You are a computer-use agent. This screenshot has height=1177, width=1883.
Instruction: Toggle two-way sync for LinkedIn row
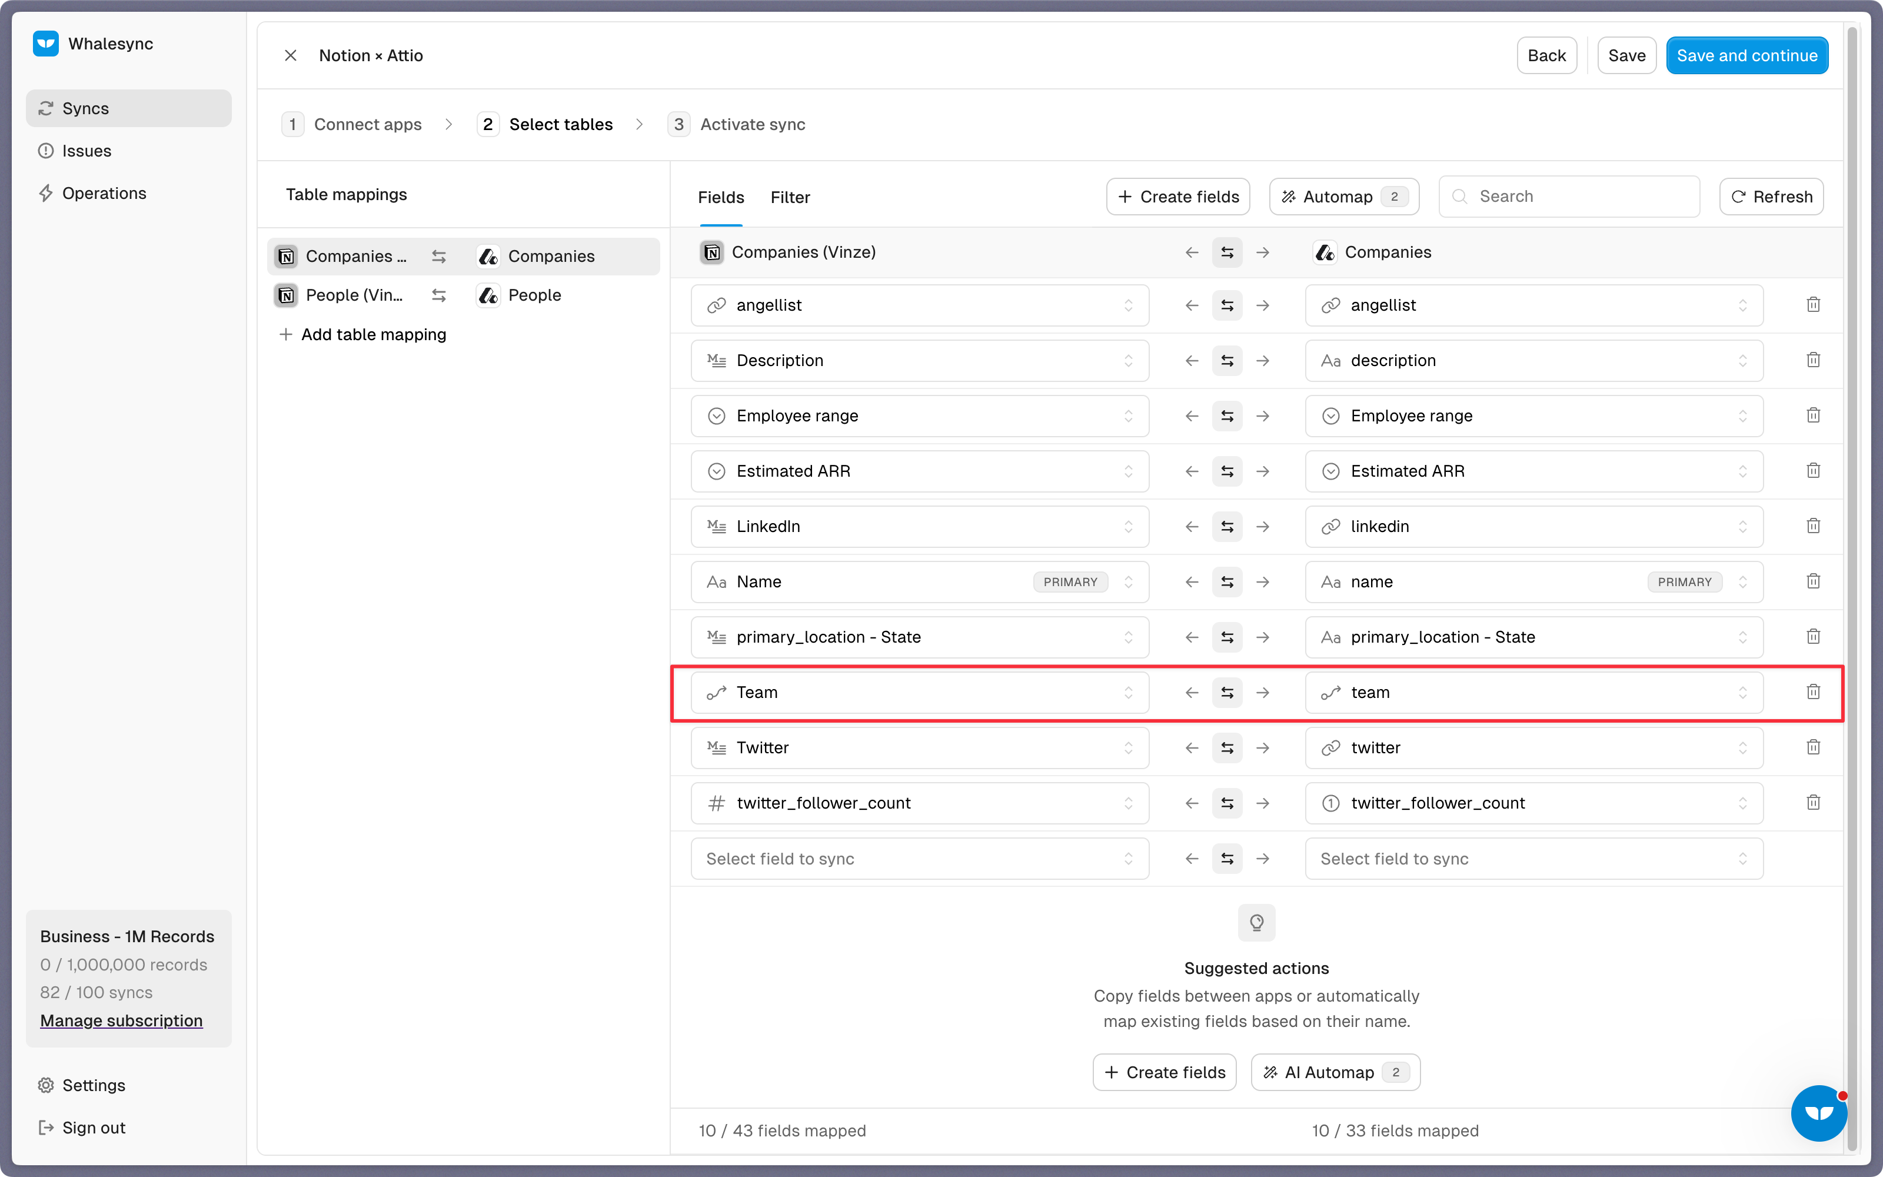tap(1227, 526)
